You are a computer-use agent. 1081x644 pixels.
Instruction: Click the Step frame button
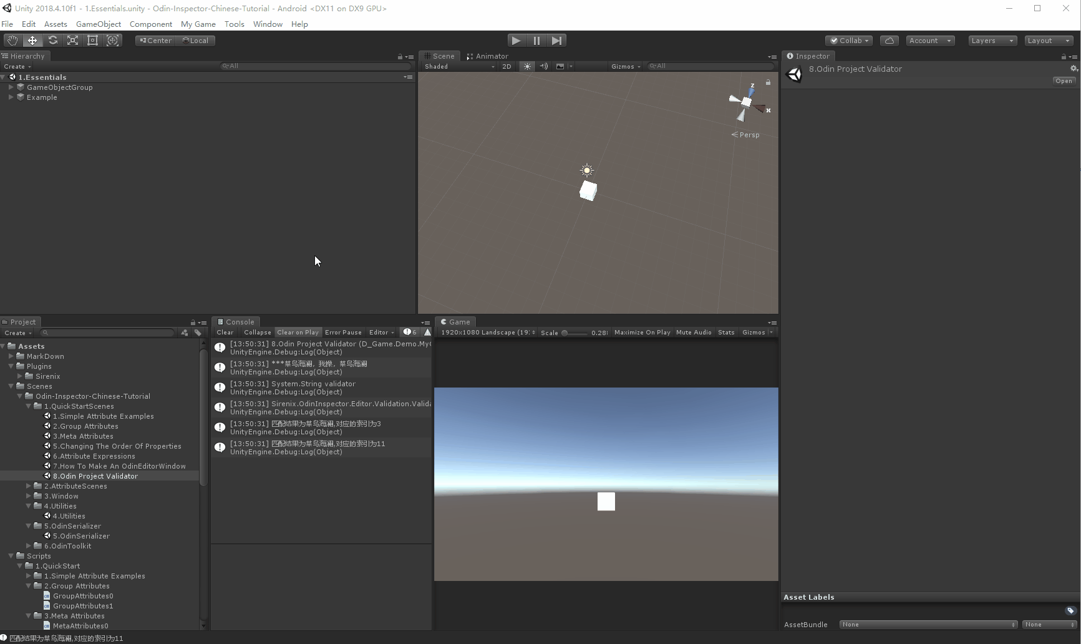pos(556,41)
